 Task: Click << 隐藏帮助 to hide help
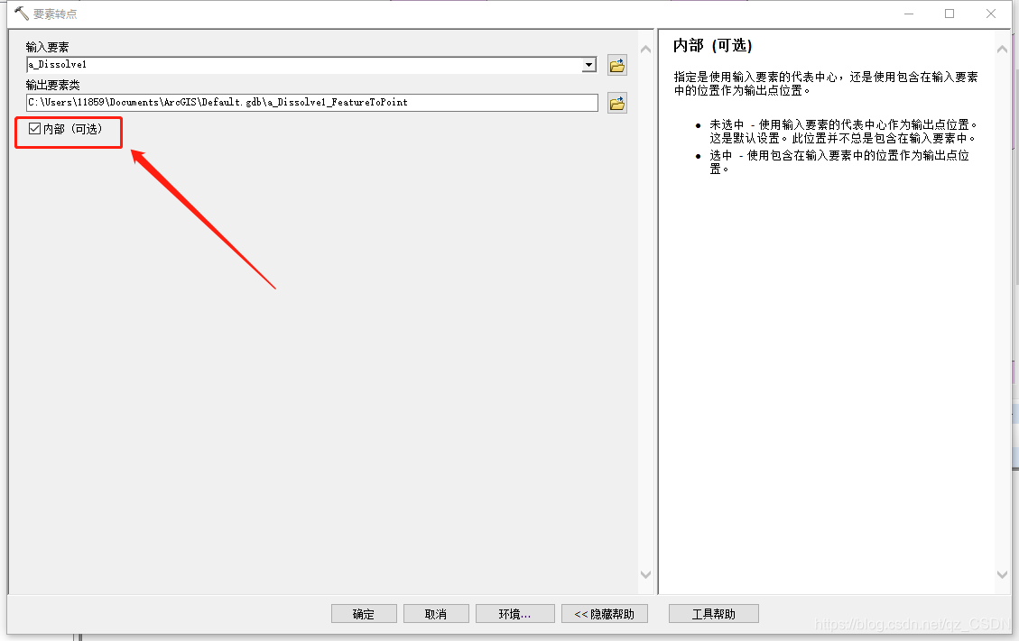[605, 614]
